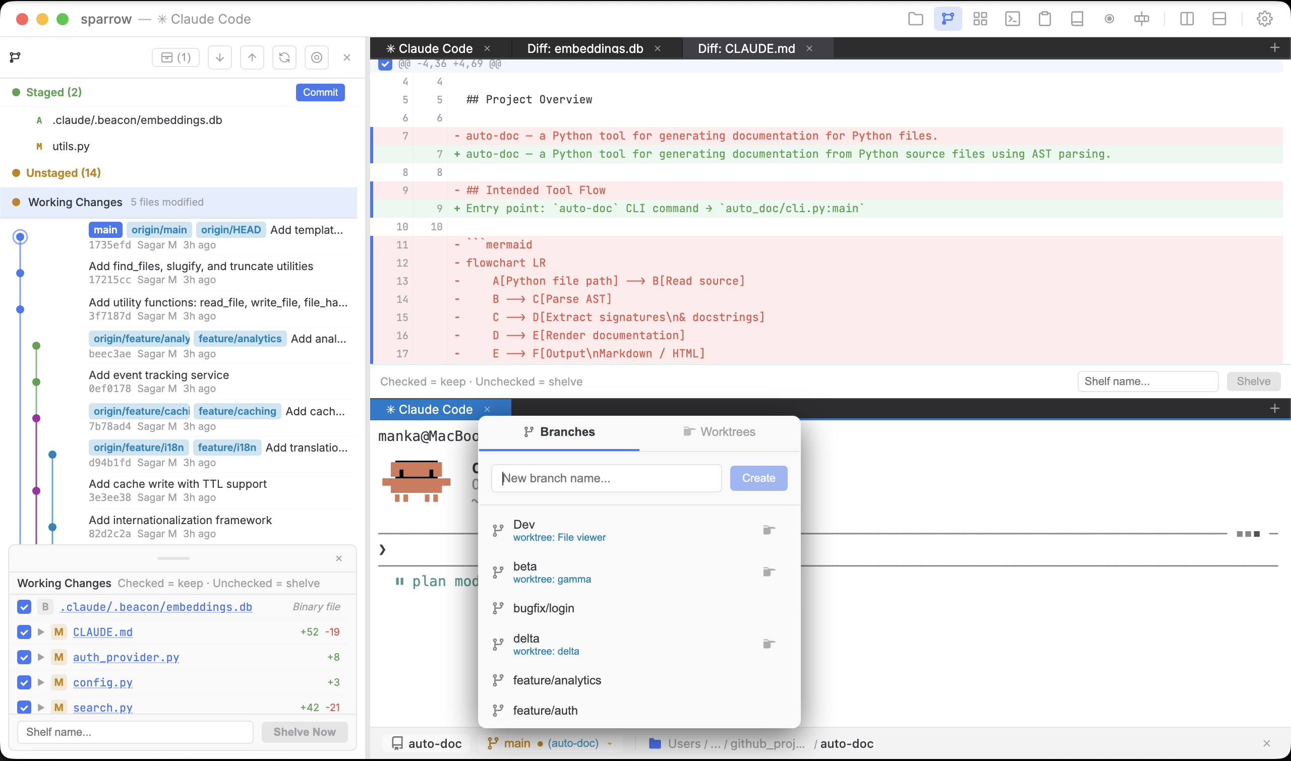
Task: Open the stash icon showing (1)
Action: [175, 57]
